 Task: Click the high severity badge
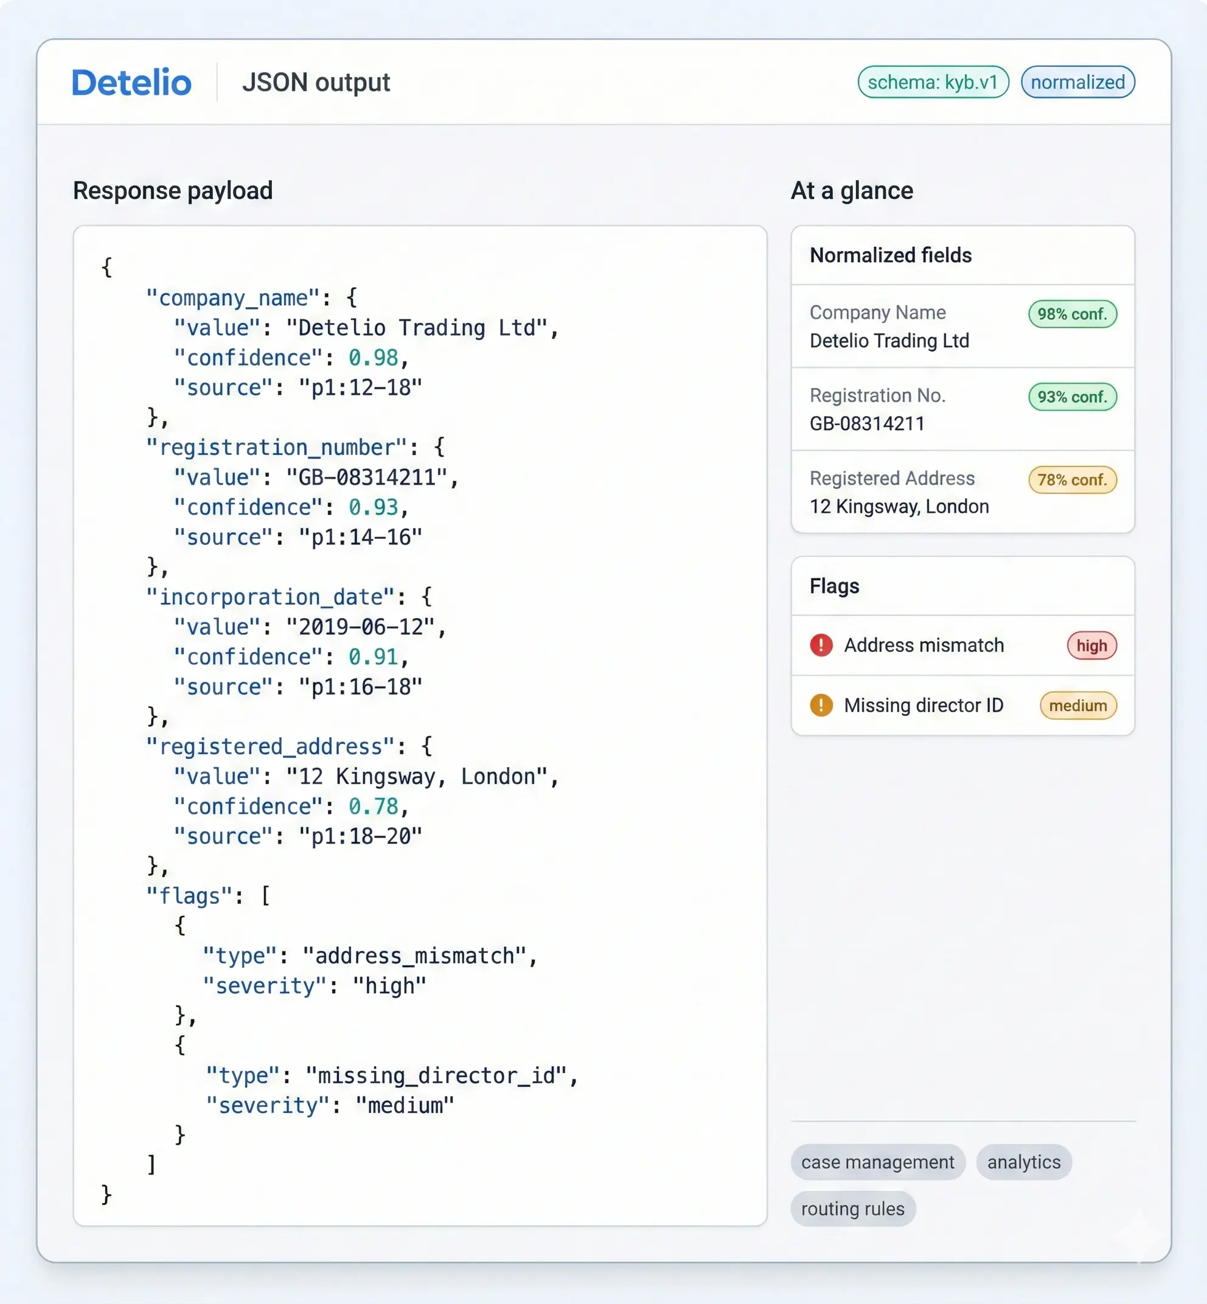[1092, 646]
